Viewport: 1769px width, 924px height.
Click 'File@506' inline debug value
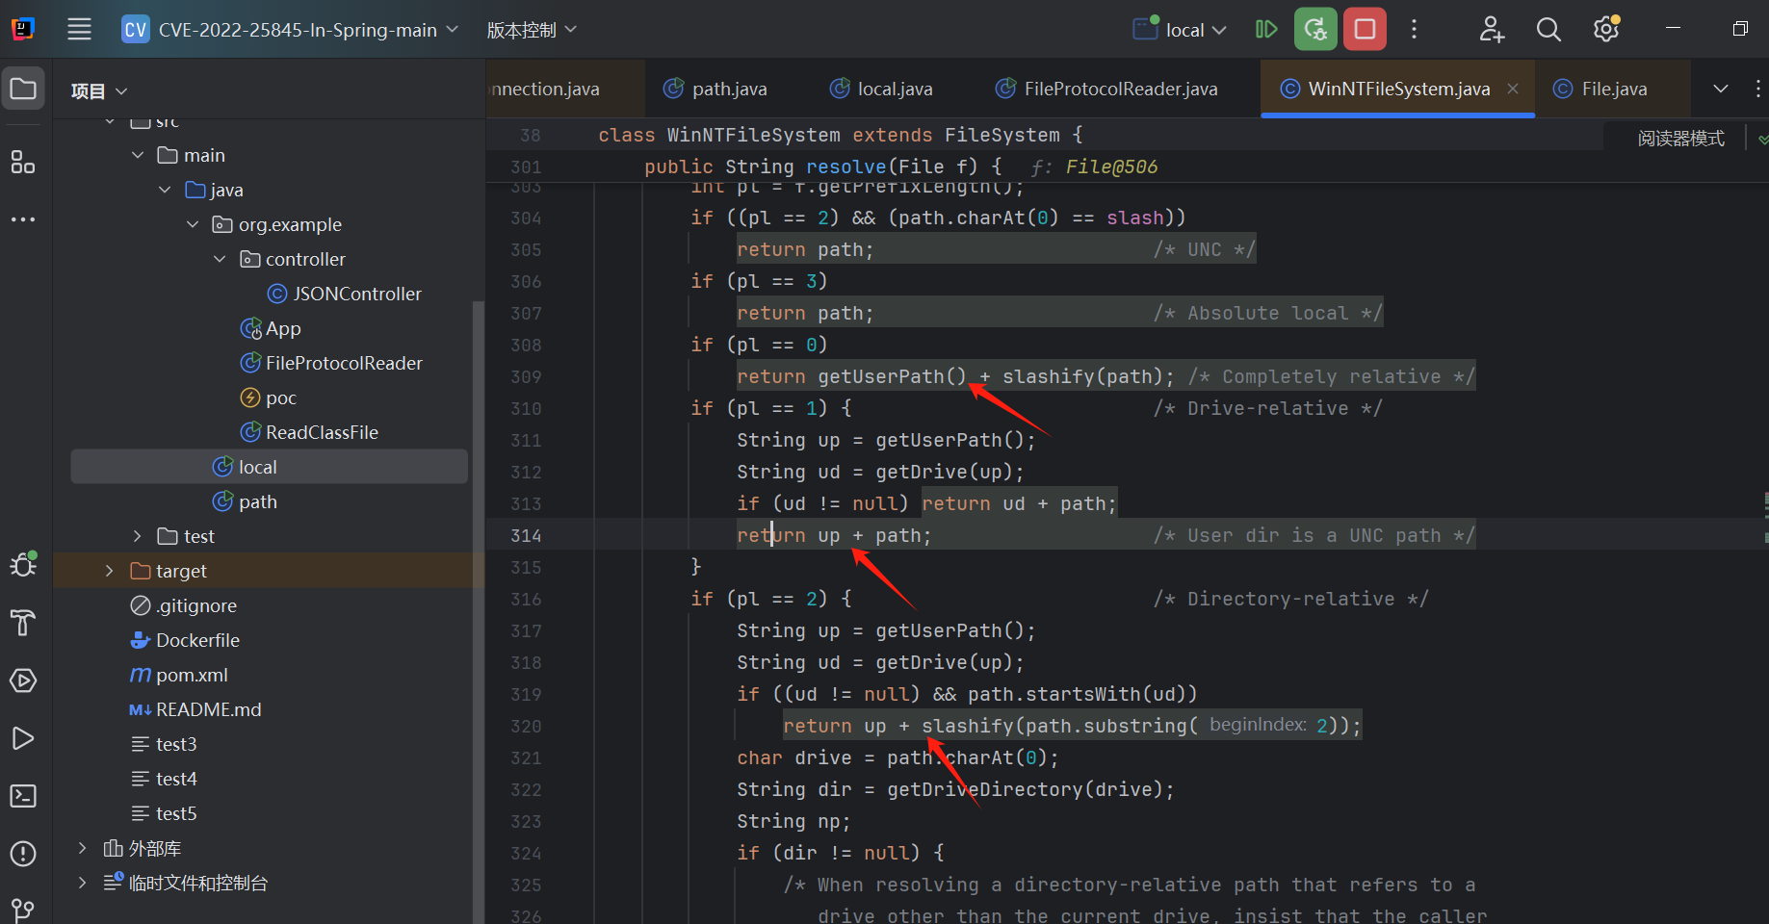(1111, 167)
